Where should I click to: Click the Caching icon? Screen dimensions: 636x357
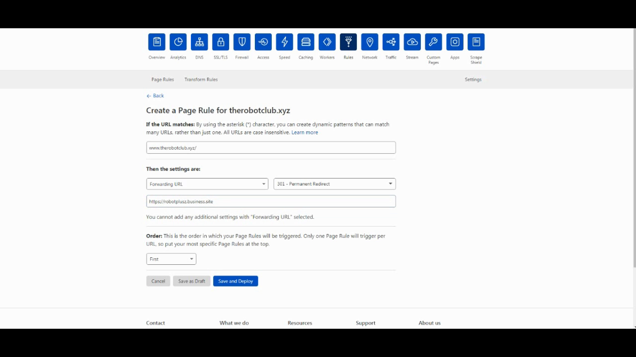(x=306, y=42)
